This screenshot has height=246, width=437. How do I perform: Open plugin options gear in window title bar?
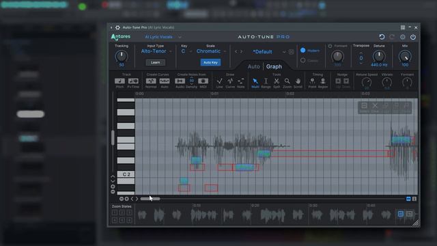[x=117, y=27]
